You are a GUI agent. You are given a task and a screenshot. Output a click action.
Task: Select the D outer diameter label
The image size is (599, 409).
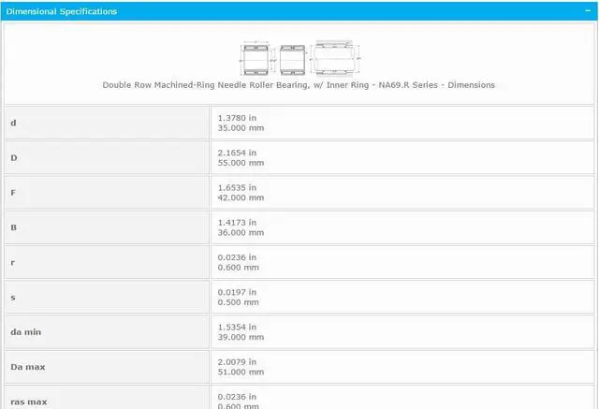[14, 157]
